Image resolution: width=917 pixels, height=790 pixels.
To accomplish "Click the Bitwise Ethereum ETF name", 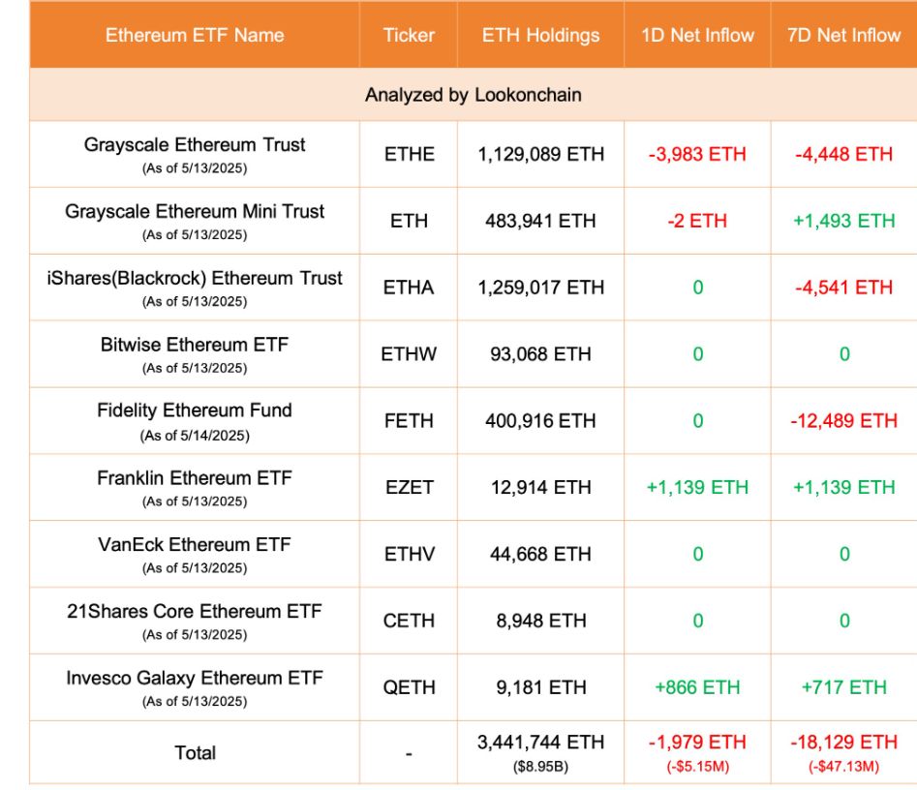I will (x=195, y=344).
